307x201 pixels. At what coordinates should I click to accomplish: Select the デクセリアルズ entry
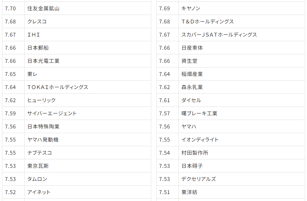pos(199,179)
